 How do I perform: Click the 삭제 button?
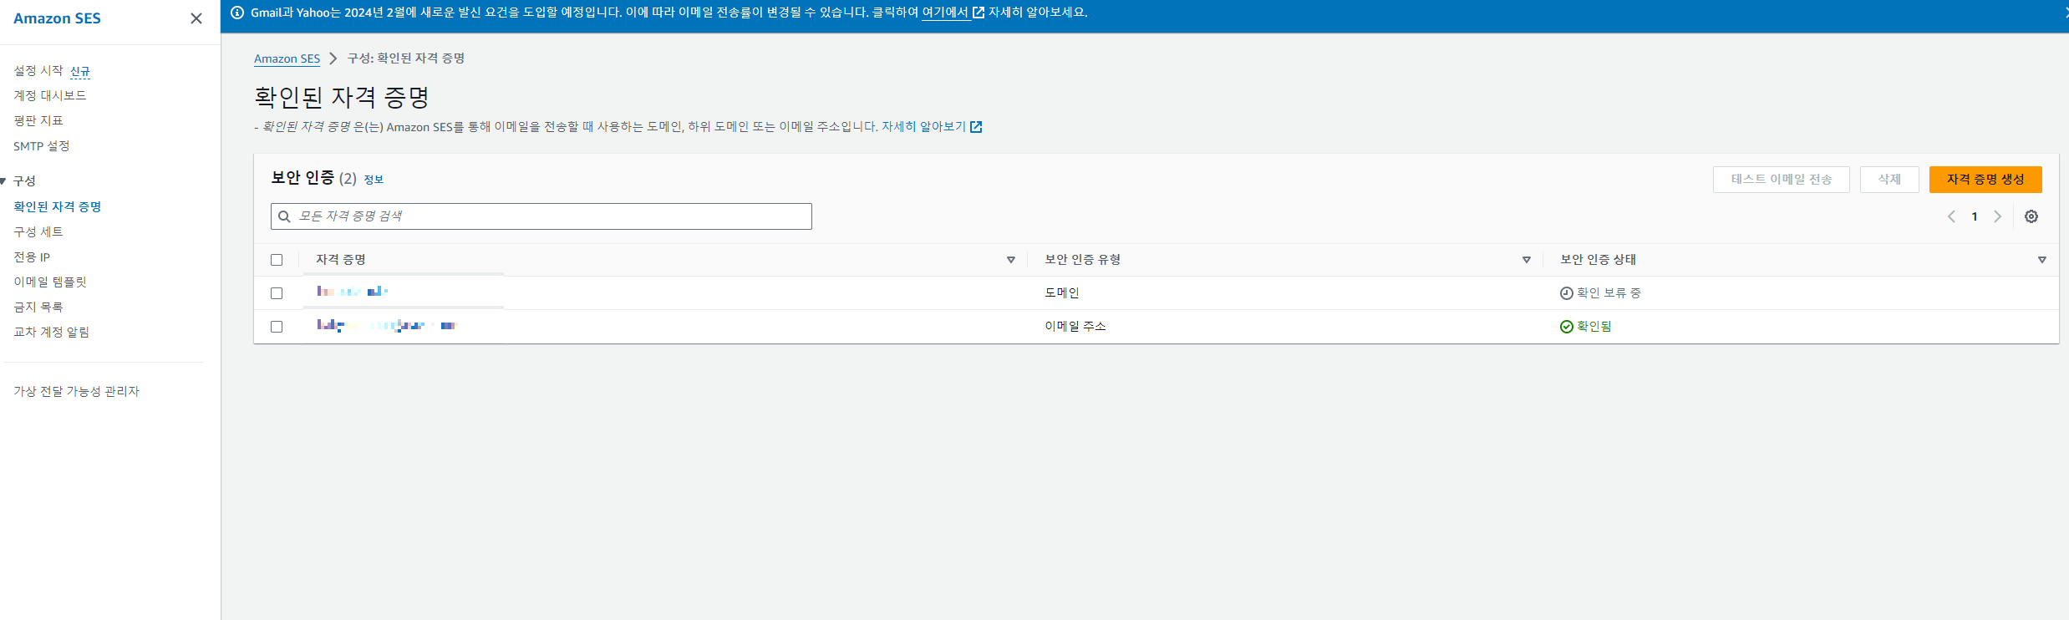[1889, 180]
